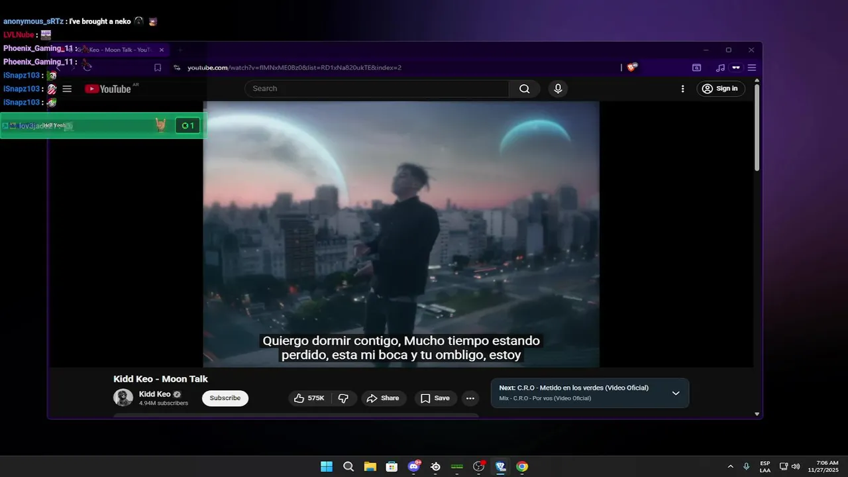
Task: Open the green RAM-stick taskbar app
Action: (457, 466)
